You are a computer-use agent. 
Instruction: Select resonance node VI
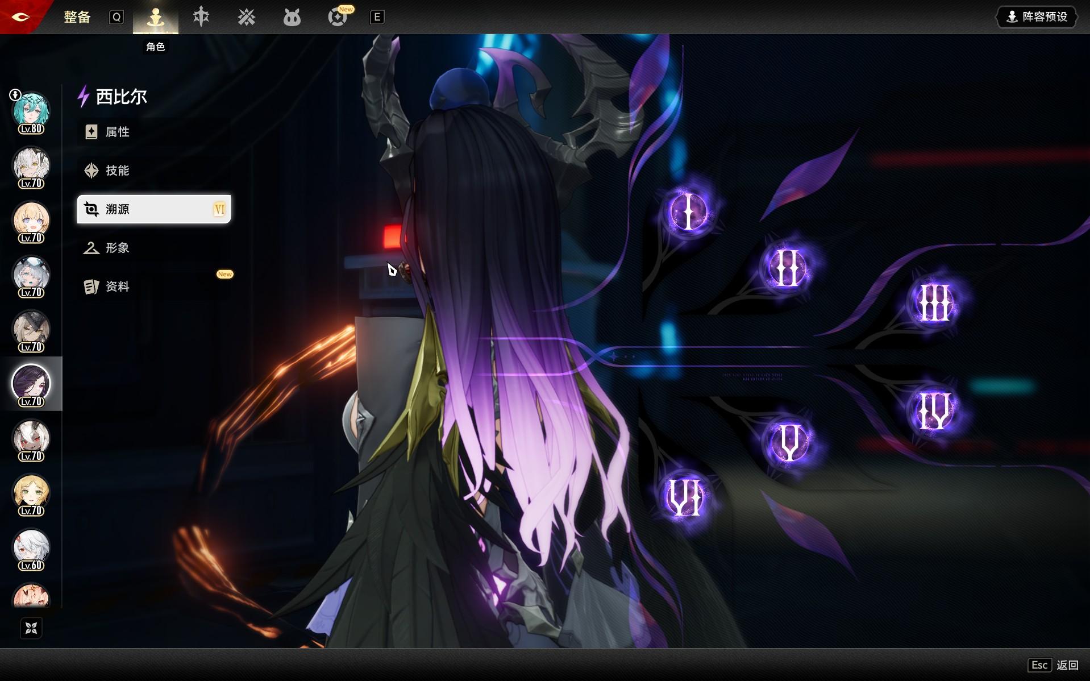tap(685, 497)
